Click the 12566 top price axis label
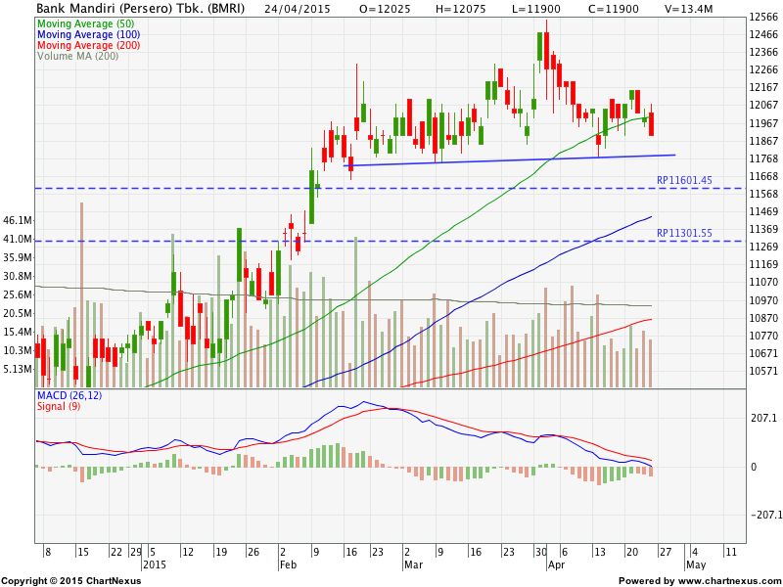The height and width of the screenshot is (587, 783). pyautogui.click(x=762, y=18)
